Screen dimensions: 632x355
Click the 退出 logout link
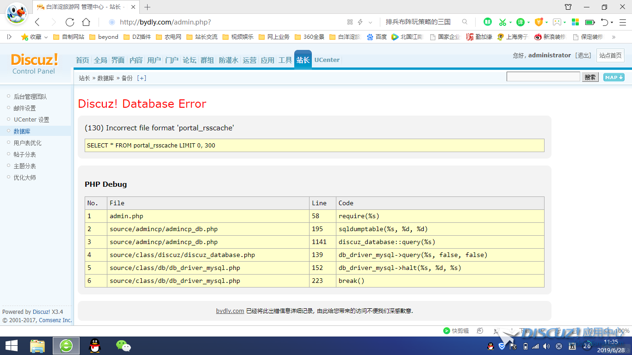[583, 55]
